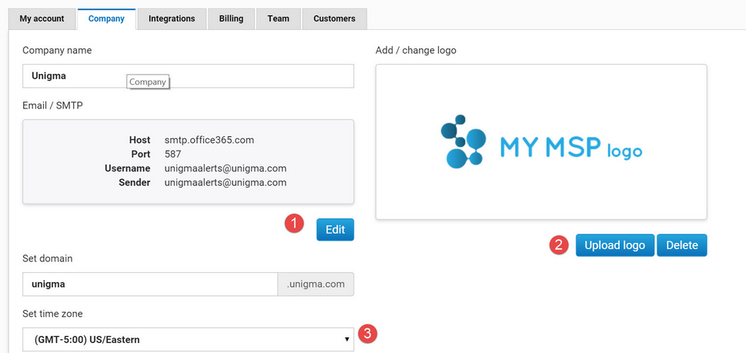The image size is (746, 356).
Task: Click the red number 3 marker
Action: coord(367,334)
